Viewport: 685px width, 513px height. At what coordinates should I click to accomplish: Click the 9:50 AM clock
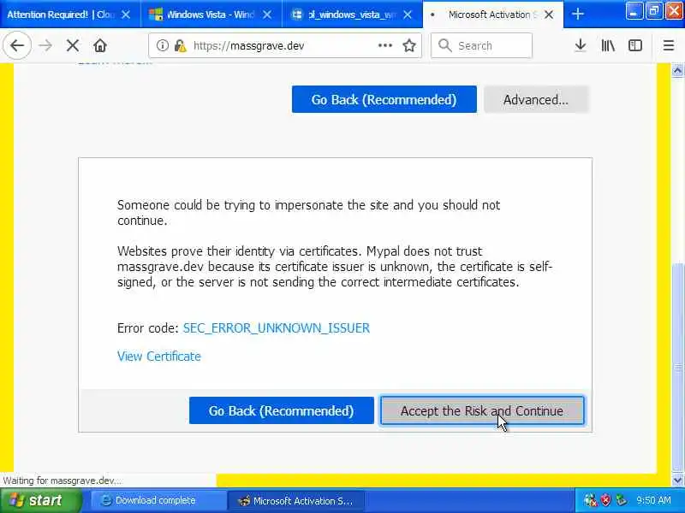click(x=653, y=500)
